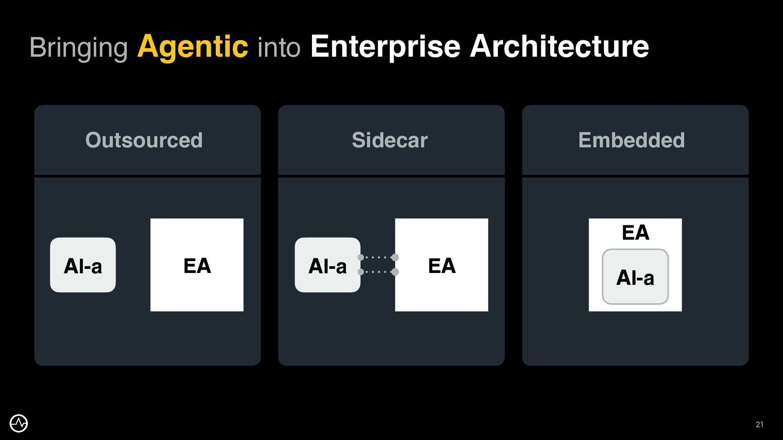Click the word into in the title
This screenshot has height=440, width=783.
click(279, 48)
